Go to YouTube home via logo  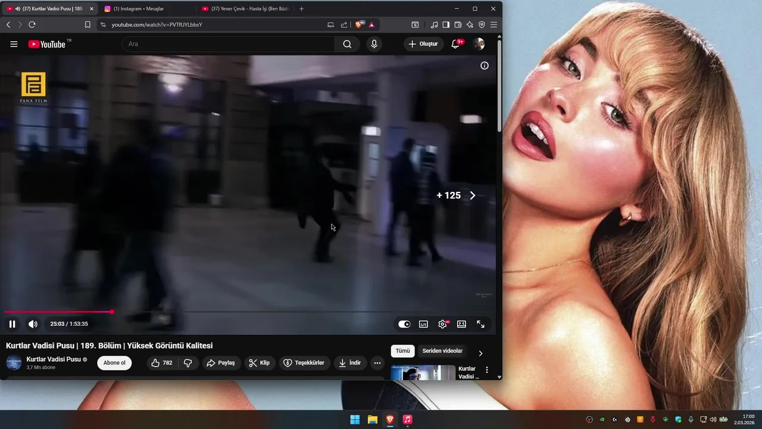[x=47, y=44]
